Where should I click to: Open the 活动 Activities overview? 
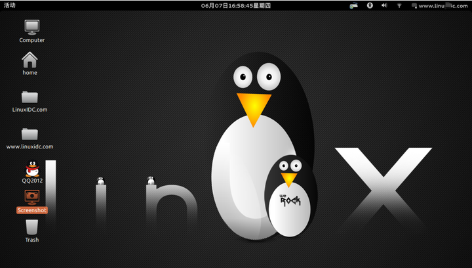[9, 5]
